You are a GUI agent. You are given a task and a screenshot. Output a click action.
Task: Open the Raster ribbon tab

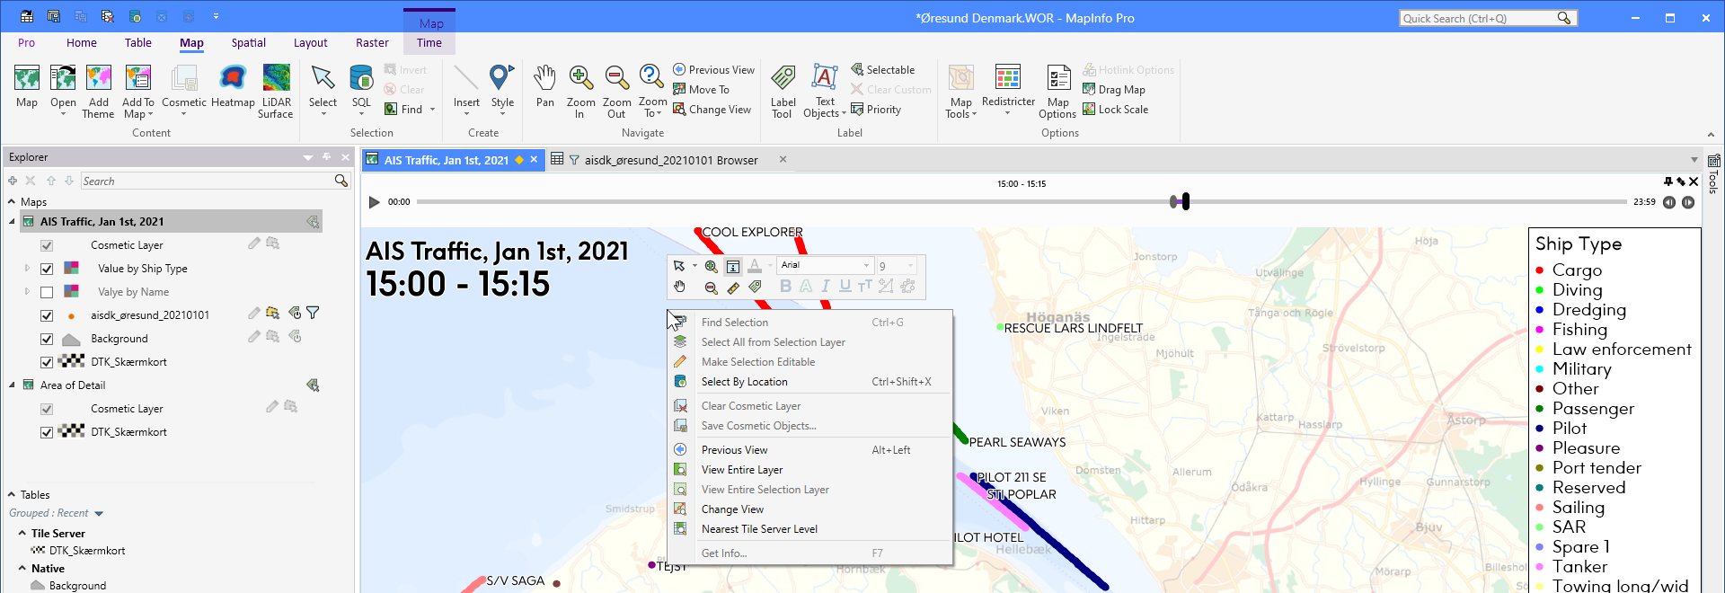[x=372, y=42]
